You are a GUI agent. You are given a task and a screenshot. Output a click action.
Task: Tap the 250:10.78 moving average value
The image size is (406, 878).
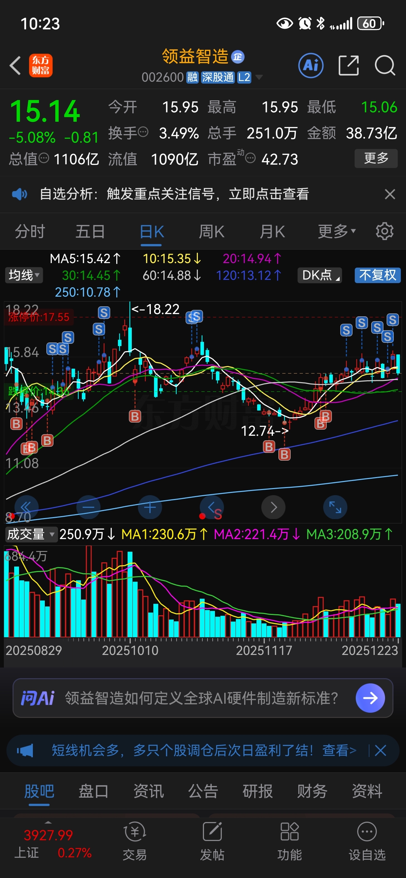click(88, 292)
